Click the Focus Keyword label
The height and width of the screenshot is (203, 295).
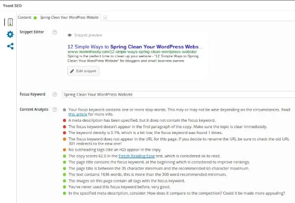click(x=32, y=94)
